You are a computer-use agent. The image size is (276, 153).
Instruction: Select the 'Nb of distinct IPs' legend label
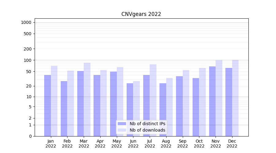[x=147, y=124]
